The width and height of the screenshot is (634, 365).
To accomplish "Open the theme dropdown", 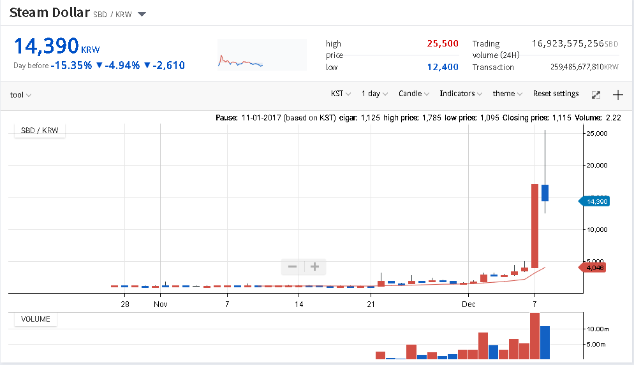I will 508,94.
